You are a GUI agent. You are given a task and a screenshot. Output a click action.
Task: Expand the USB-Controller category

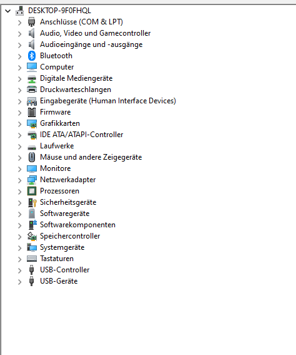click(x=19, y=270)
